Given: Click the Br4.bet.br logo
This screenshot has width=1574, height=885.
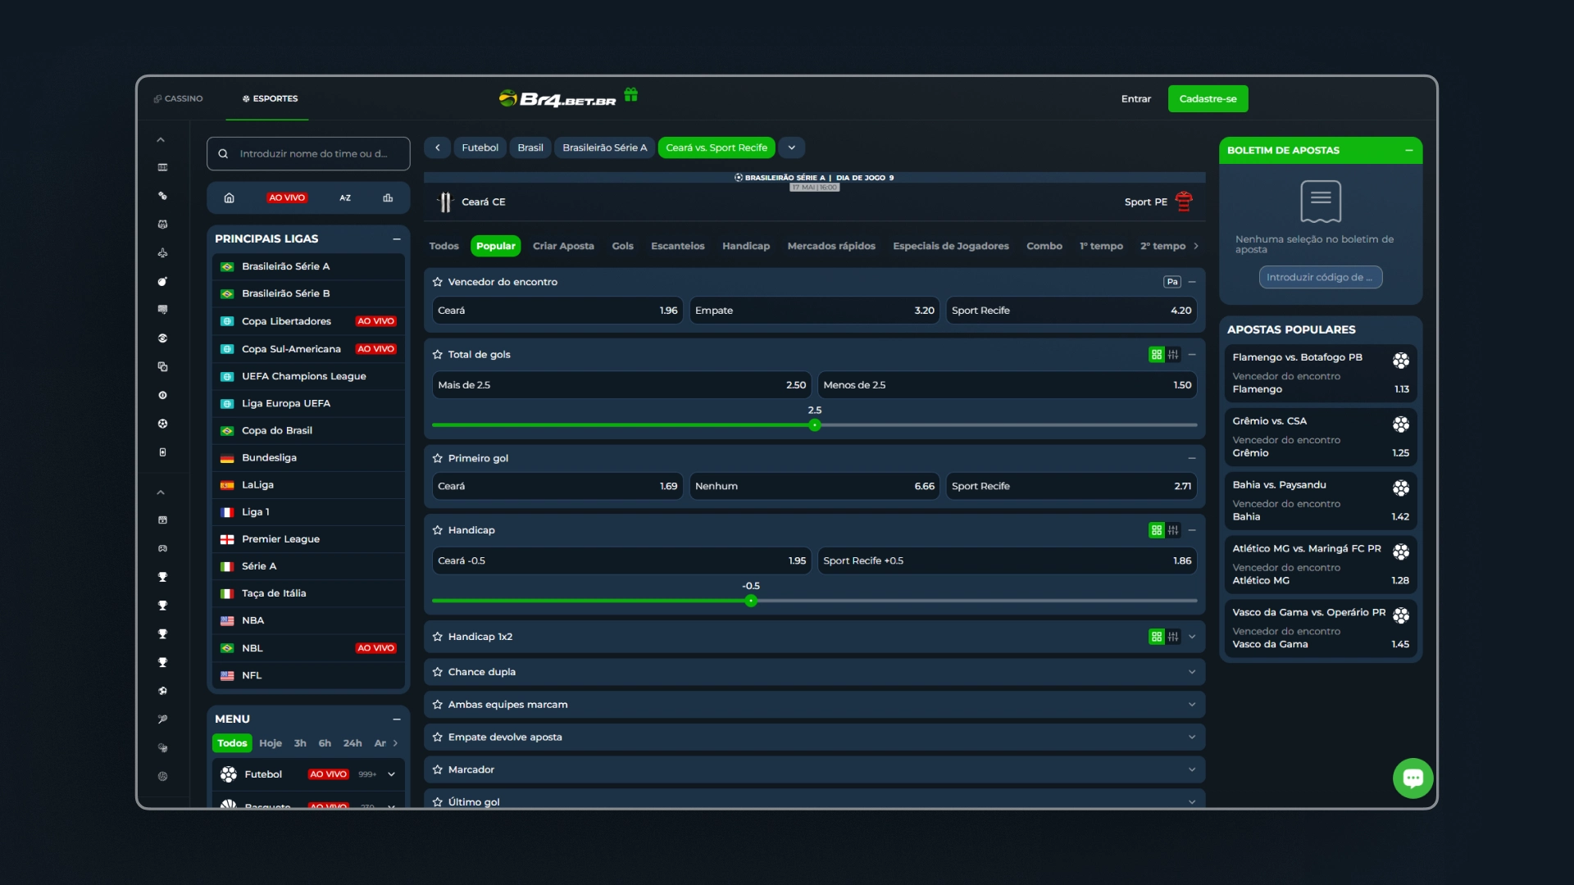Looking at the screenshot, I should (x=557, y=99).
